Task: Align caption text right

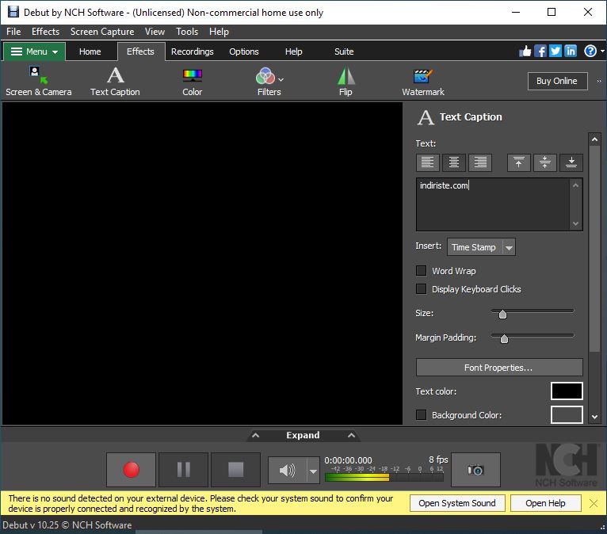Action: coord(480,162)
